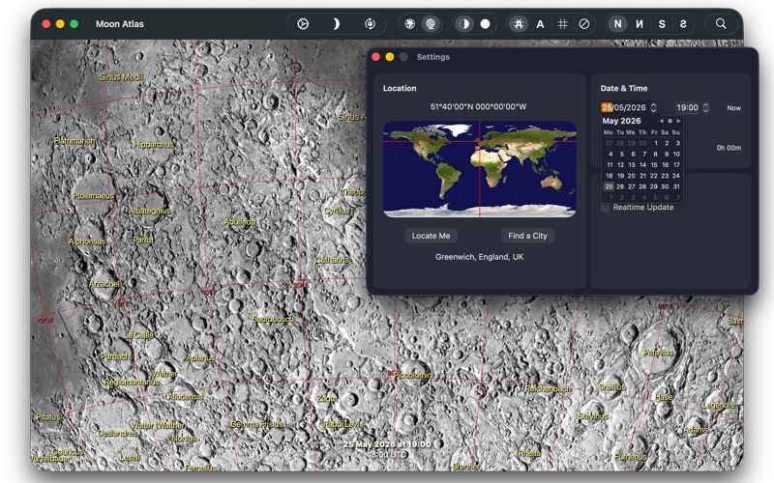Image resolution: width=774 pixels, height=483 pixels.
Task: Click the Greenwich, England, UK label
Action: 479,257
